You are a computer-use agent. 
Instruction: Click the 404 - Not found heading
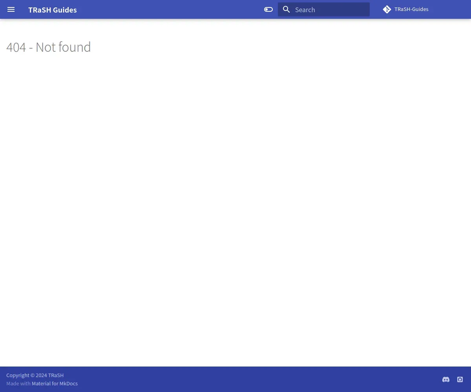click(49, 47)
